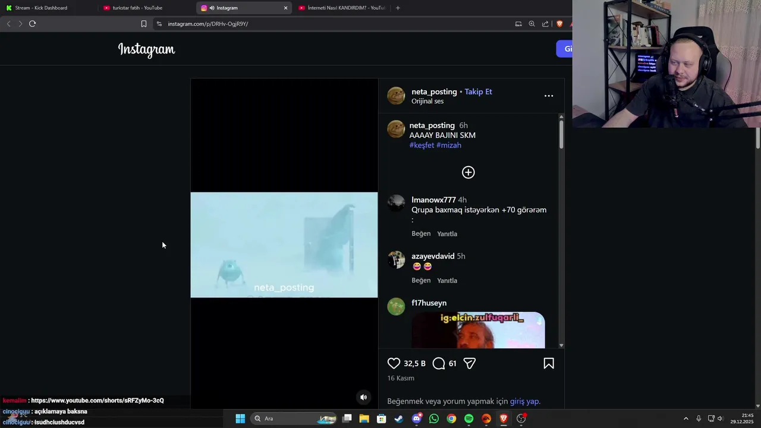
Task: Open azayevdavid profile picture
Action: click(x=396, y=260)
